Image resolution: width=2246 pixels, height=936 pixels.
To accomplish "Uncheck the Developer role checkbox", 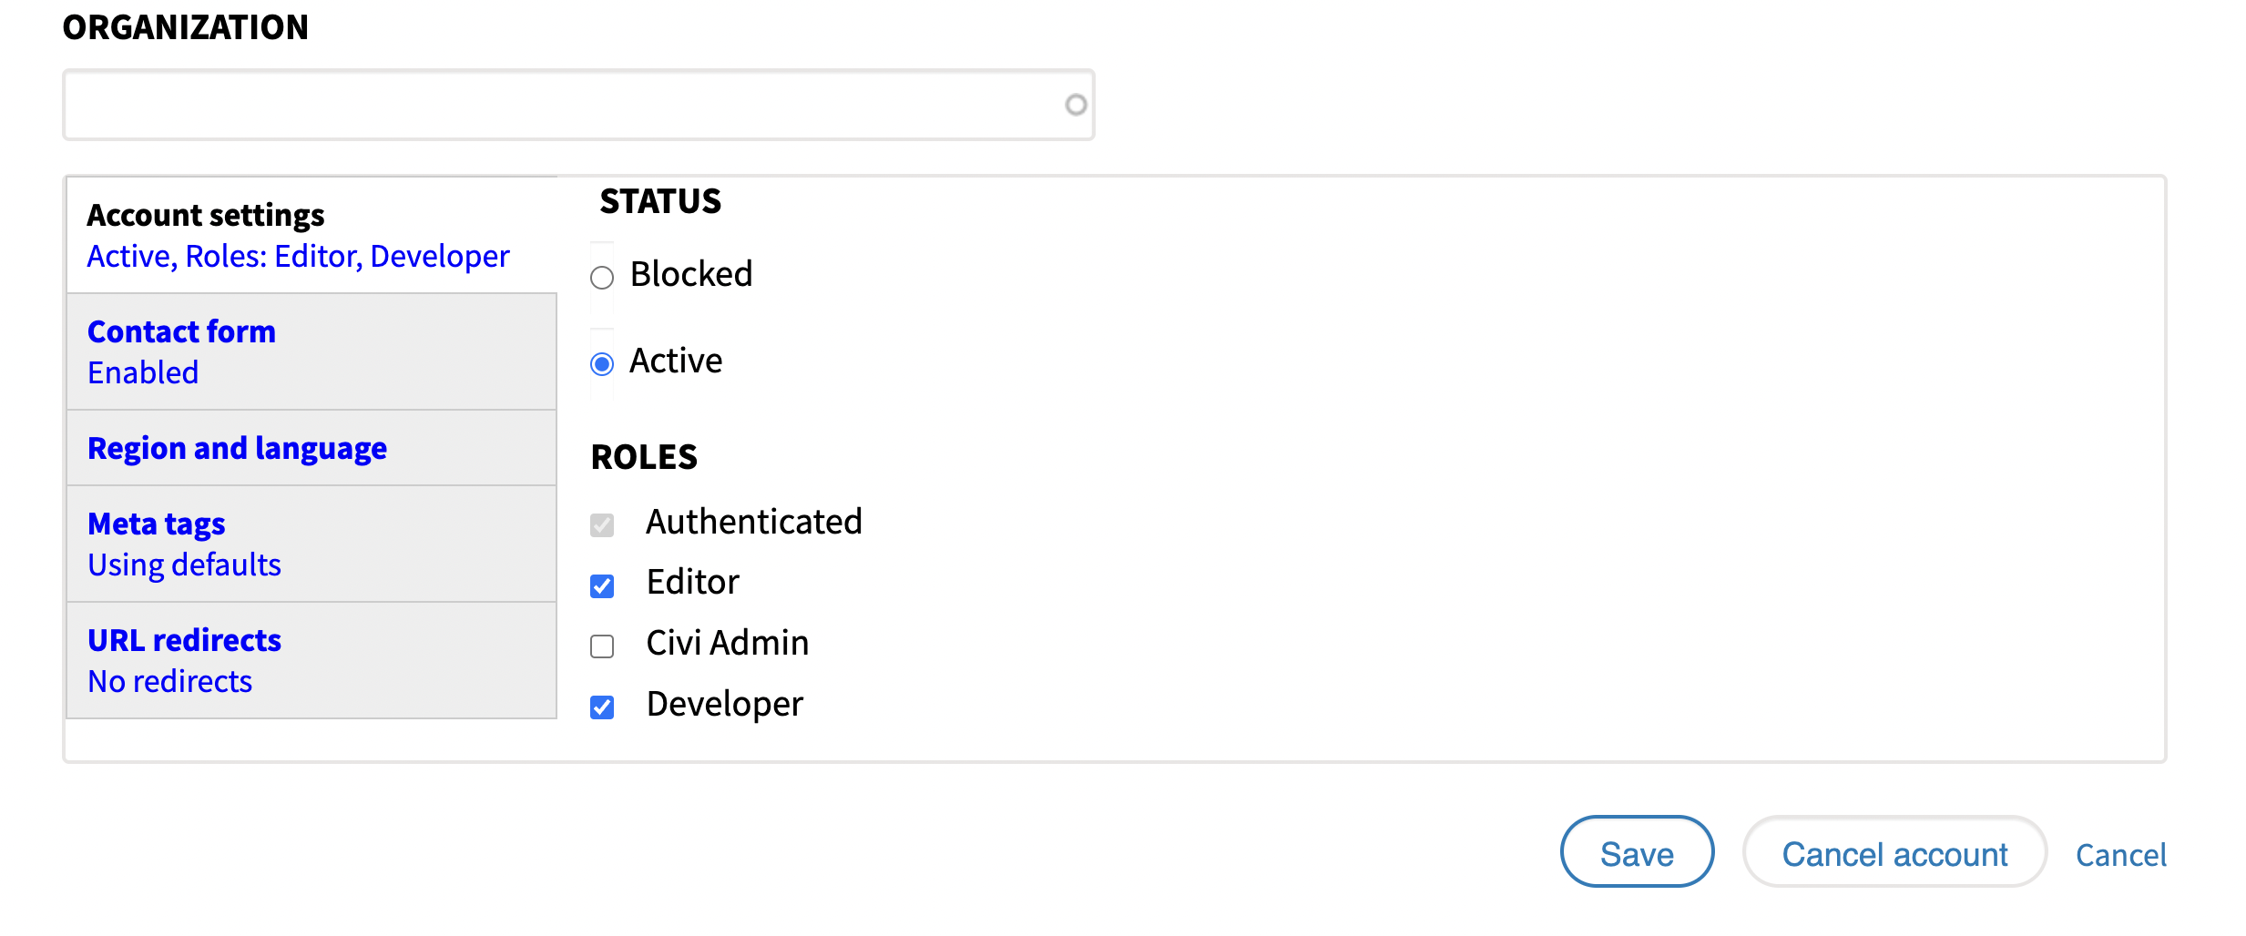I will (x=602, y=707).
